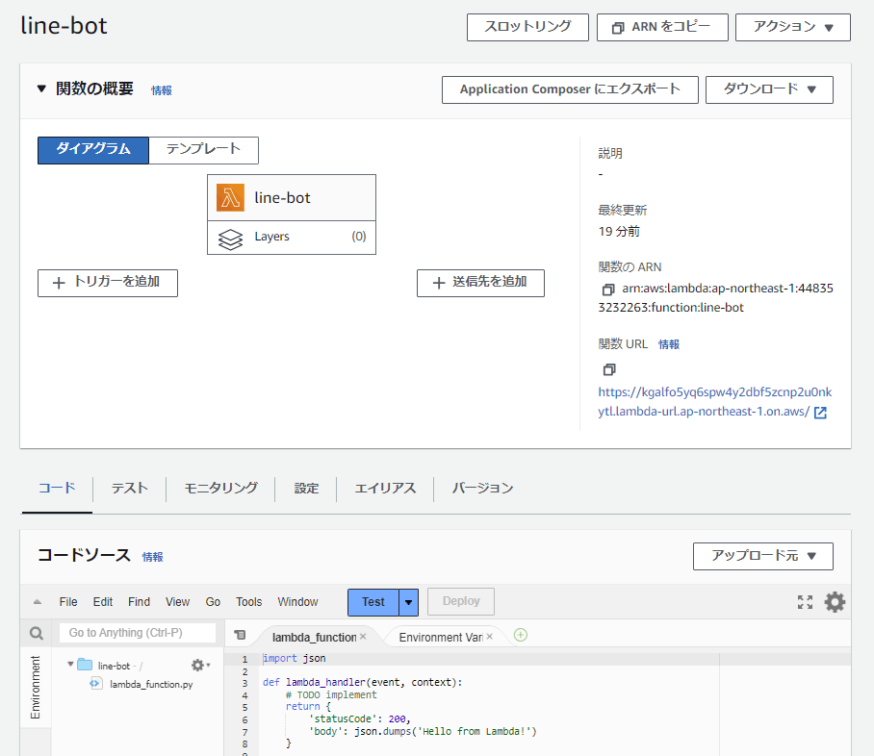Open the バージョン tab

(x=482, y=489)
